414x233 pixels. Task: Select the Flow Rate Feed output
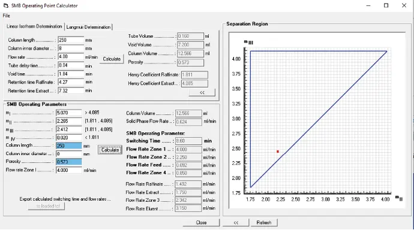coord(188,165)
